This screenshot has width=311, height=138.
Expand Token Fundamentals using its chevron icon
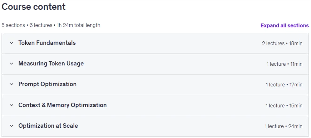[x=12, y=43]
